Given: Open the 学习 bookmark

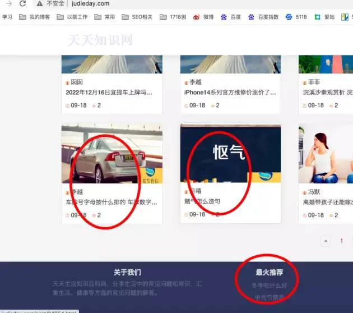Looking at the screenshot, I should 7,17.
